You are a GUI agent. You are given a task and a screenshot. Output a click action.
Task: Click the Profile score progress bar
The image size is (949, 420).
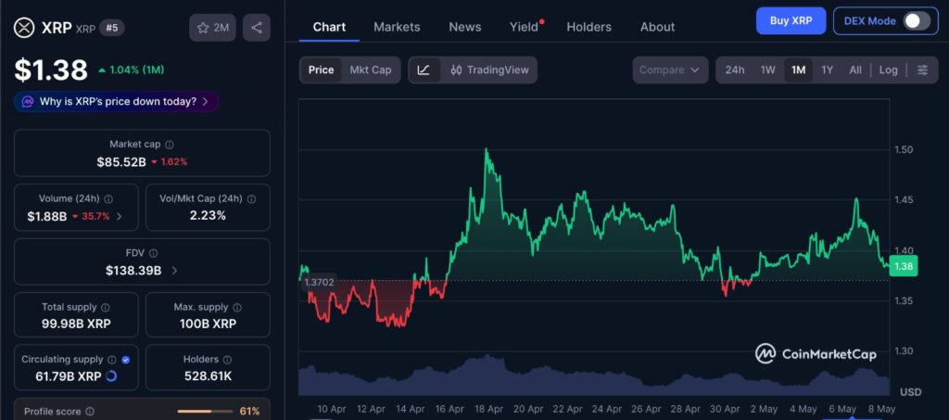(205, 412)
